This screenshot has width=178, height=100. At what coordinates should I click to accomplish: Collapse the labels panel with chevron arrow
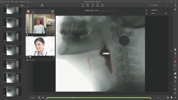171,51
